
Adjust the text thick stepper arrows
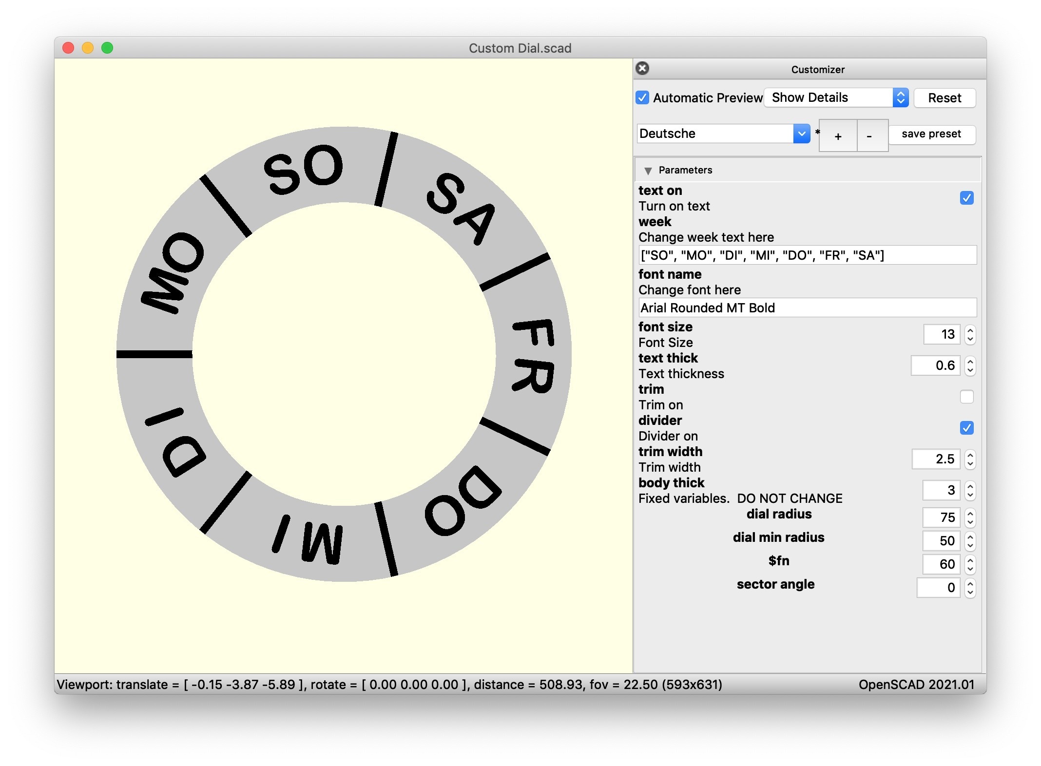(970, 365)
